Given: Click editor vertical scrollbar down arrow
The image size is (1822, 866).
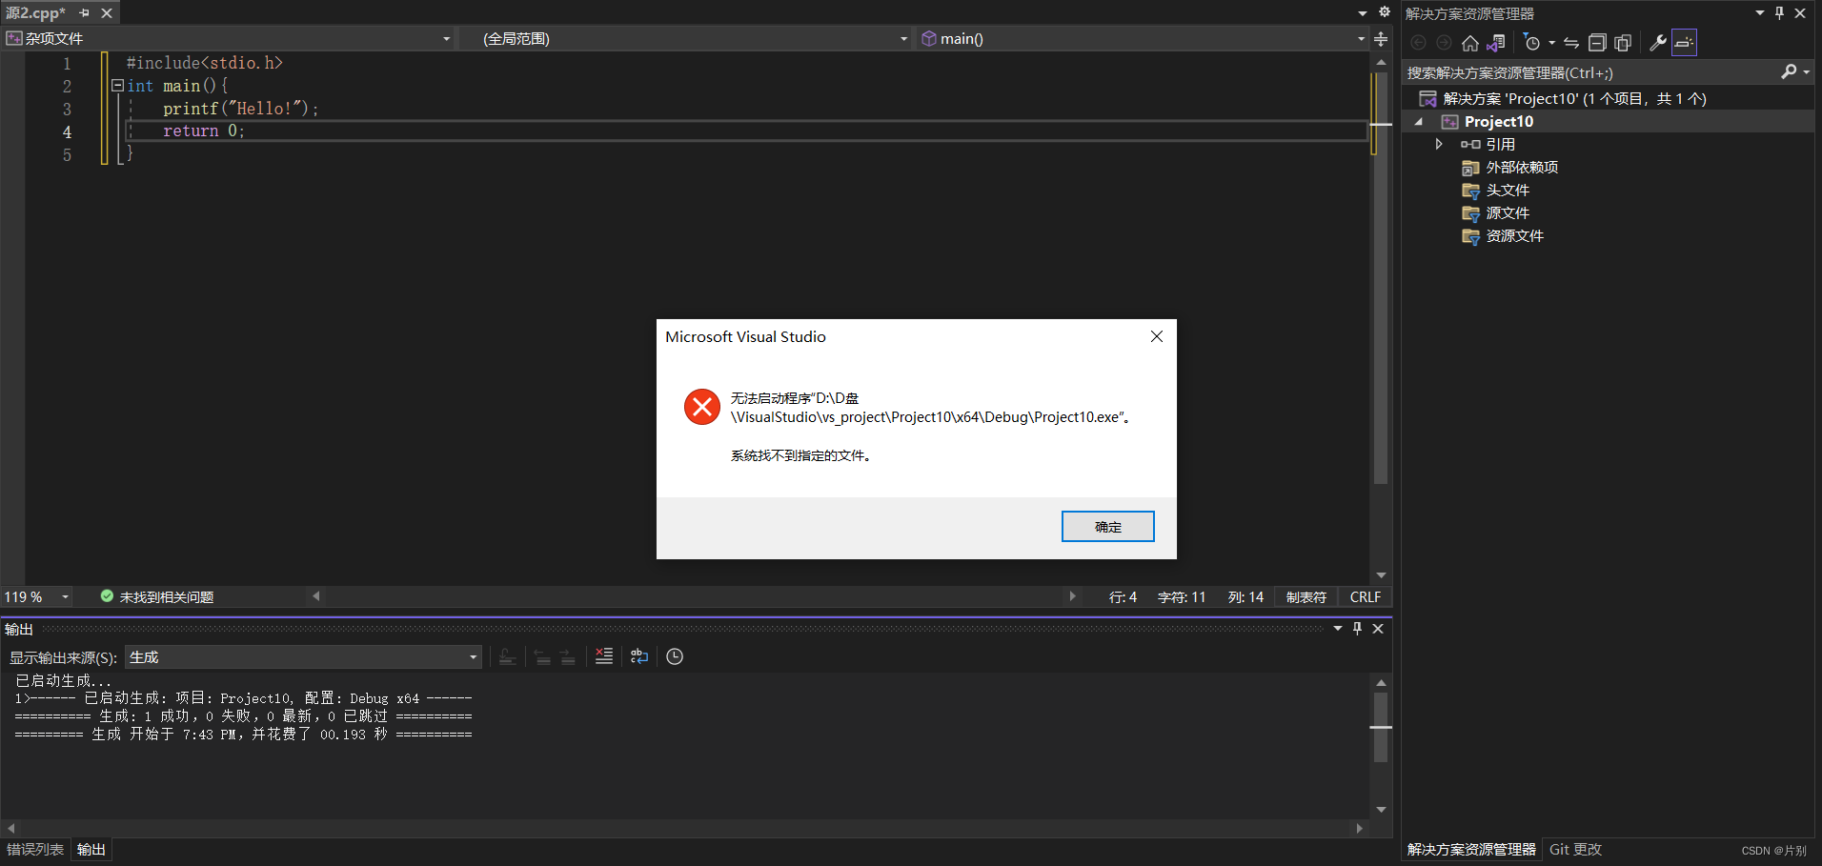Looking at the screenshot, I should 1381,575.
